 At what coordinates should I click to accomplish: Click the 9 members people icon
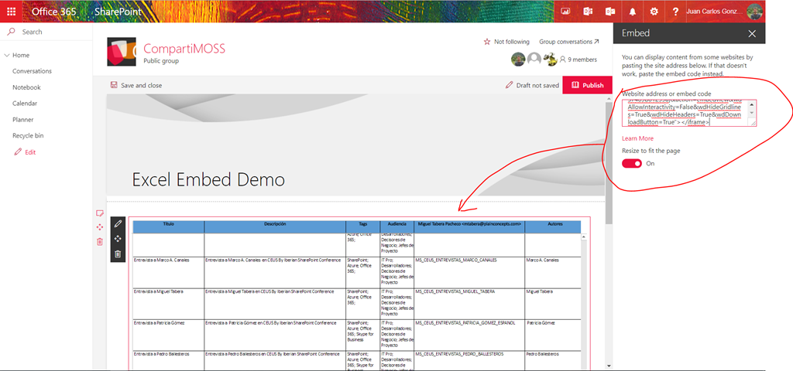tap(562, 60)
